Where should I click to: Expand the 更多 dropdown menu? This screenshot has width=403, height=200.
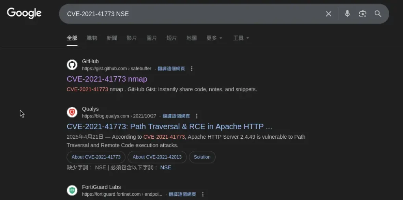coord(214,38)
